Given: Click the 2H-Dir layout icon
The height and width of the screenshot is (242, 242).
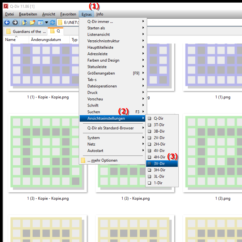Looking at the screenshot, I should (149, 144).
